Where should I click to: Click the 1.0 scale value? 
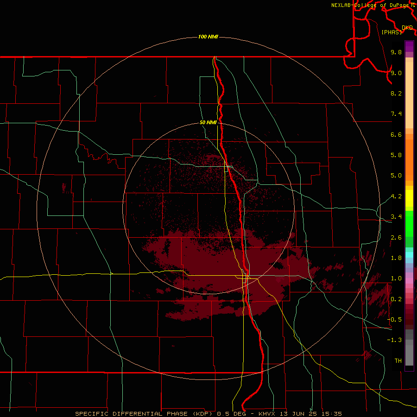point(396,278)
